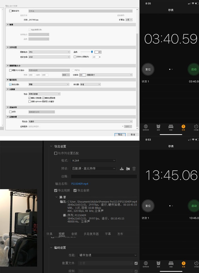The image size is (199, 273).
Task: Open Timer tab in 13:45.06 stopwatch
Action: 196,264
